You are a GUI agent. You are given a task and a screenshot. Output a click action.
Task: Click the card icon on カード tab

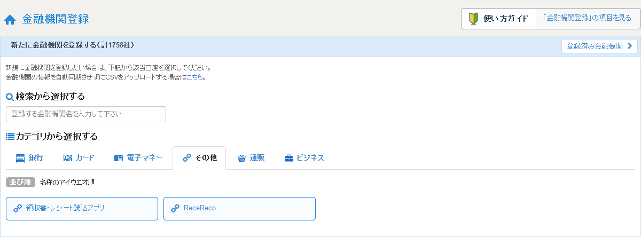68,158
